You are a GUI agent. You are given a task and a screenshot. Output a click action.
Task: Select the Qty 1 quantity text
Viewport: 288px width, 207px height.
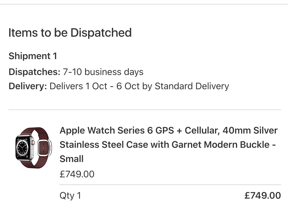[70, 196]
